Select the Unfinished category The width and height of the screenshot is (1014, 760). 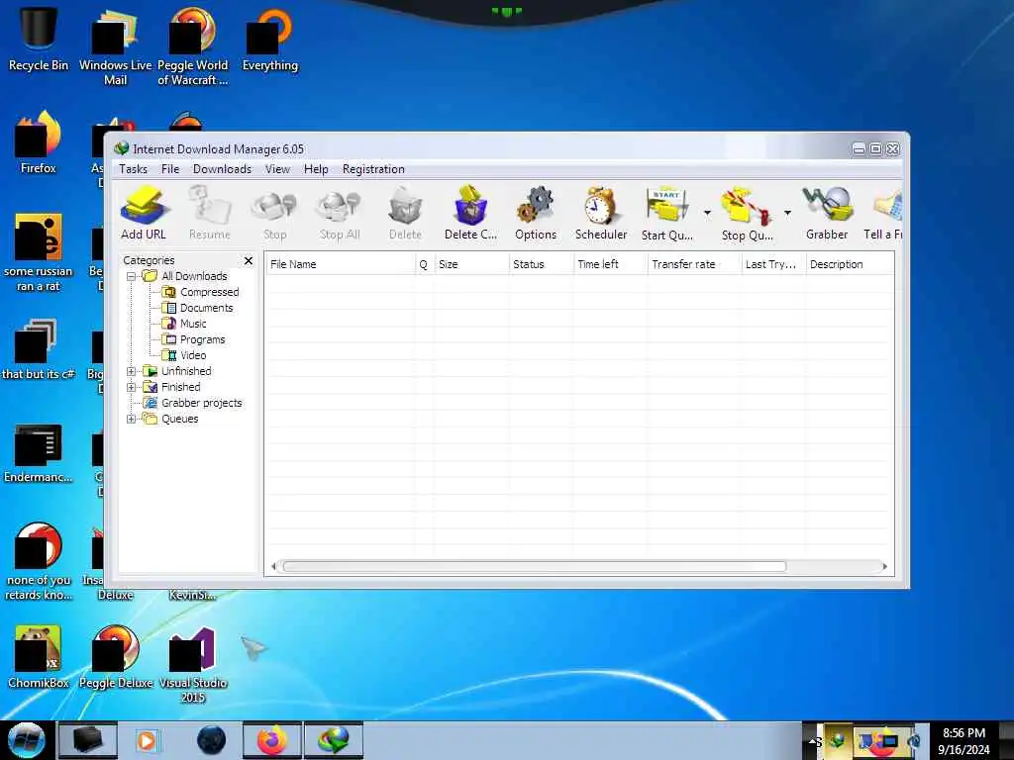[177, 371]
